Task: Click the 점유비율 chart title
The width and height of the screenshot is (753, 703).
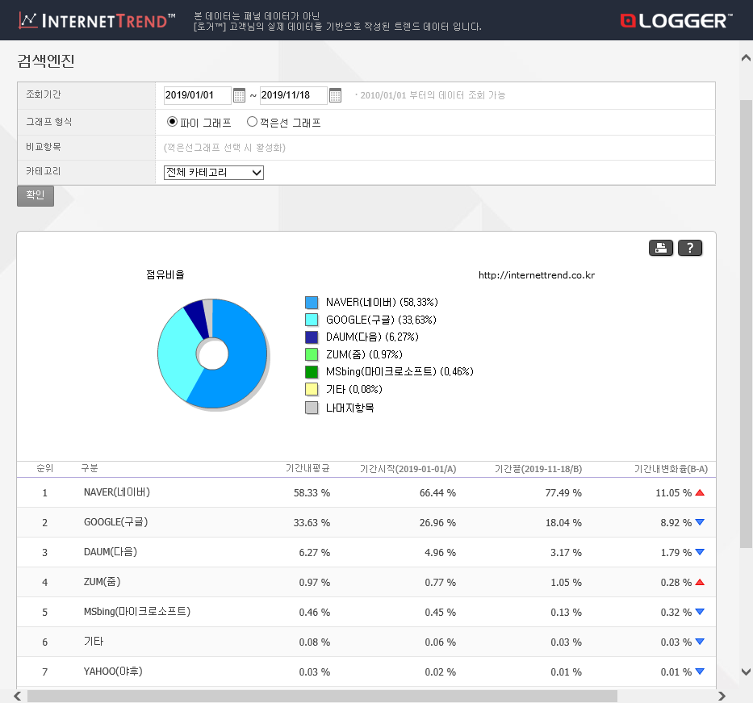Action: pos(165,274)
